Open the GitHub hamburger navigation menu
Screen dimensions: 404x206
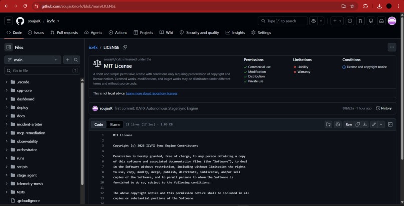8,21
